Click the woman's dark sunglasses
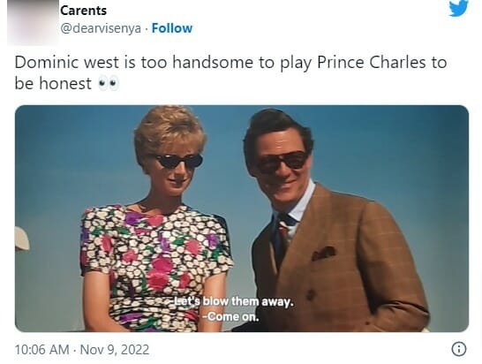 [177, 161]
